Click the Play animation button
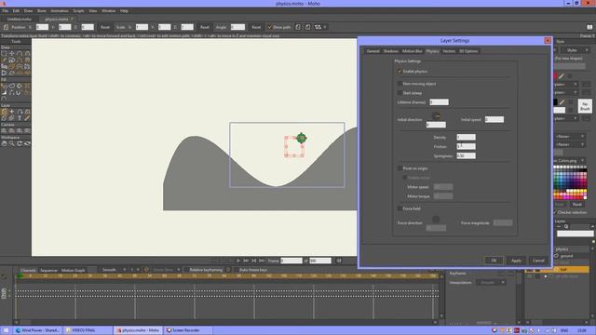The height and width of the screenshot is (335, 596). click(x=238, y=261)
